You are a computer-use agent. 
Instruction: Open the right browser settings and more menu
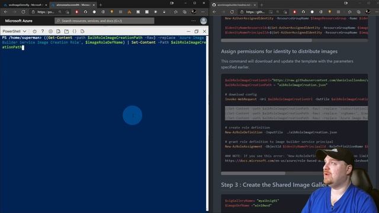point(377,12)
